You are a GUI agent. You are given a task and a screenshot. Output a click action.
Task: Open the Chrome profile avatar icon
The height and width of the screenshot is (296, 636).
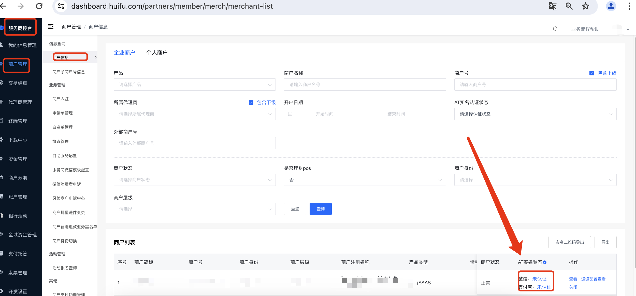click(x=611, y=6)
